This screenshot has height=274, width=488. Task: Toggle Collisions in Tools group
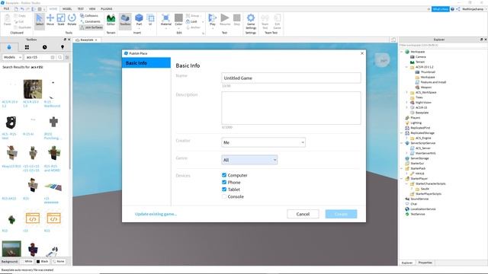(x=89, y=15)
